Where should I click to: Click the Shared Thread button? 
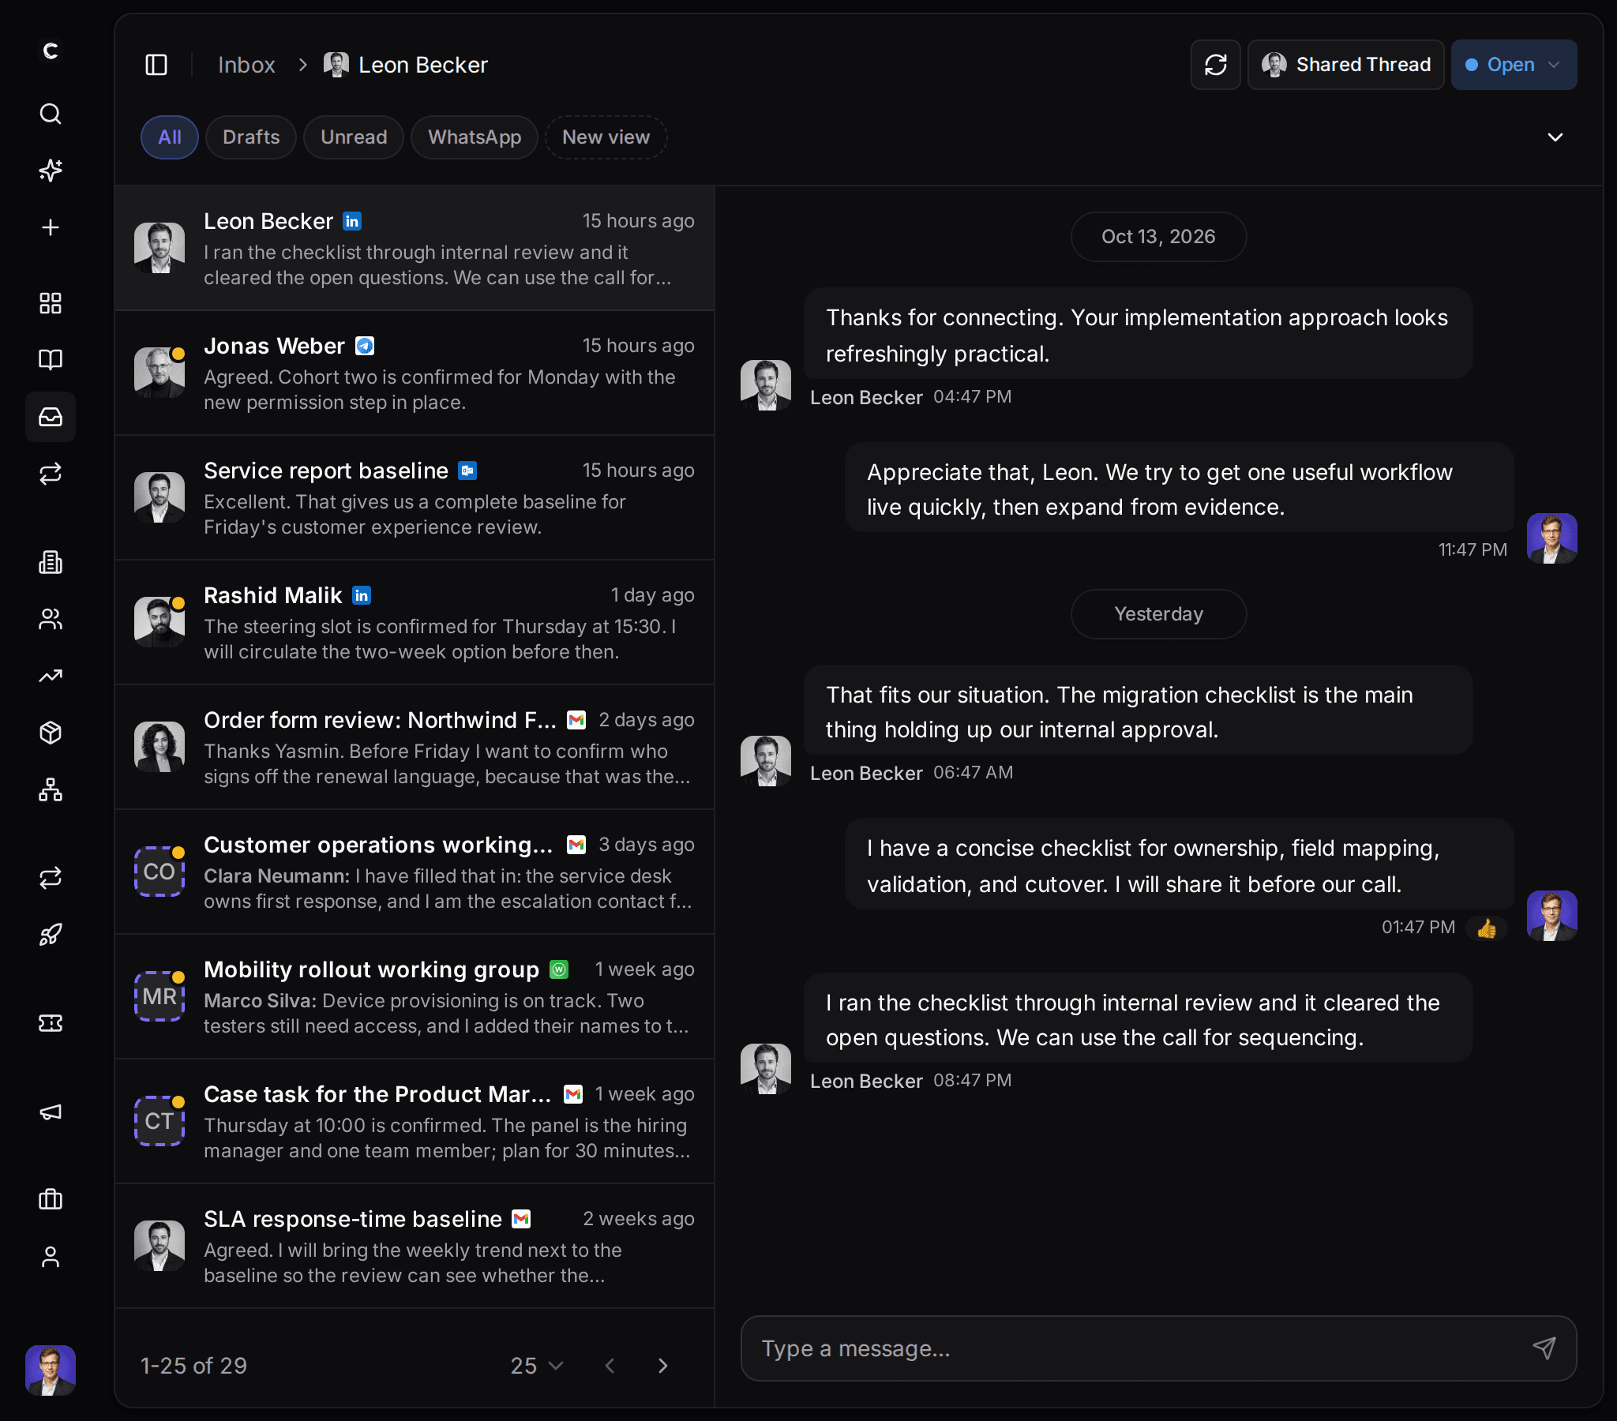(1345, 65)
